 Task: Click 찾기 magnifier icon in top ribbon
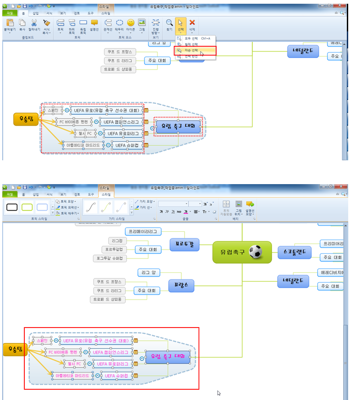169,23
